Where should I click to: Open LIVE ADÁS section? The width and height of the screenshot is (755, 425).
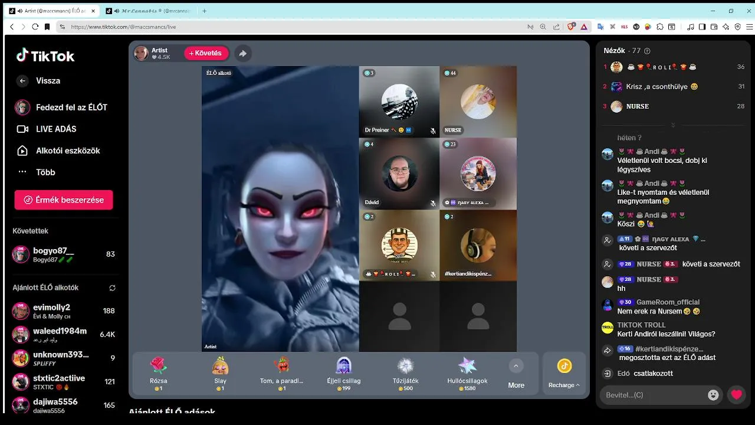46,129
